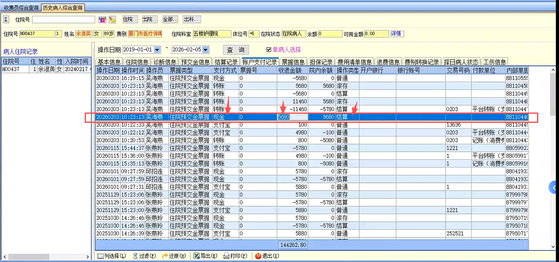
Task: Sort by 操作日期 column header
Action: click(108, 70)
